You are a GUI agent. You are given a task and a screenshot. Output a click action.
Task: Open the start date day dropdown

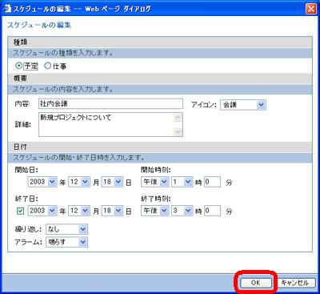pyautogui.click(x=112, y=182)
